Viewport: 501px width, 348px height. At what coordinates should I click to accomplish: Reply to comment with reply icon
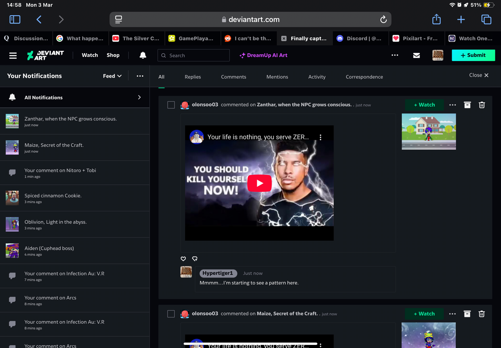tap(195, 259)
